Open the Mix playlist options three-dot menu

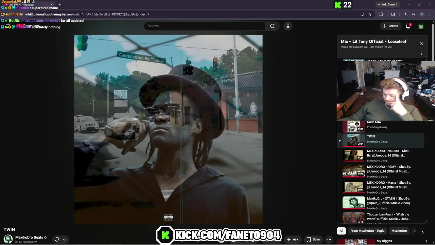coord(422,53)
